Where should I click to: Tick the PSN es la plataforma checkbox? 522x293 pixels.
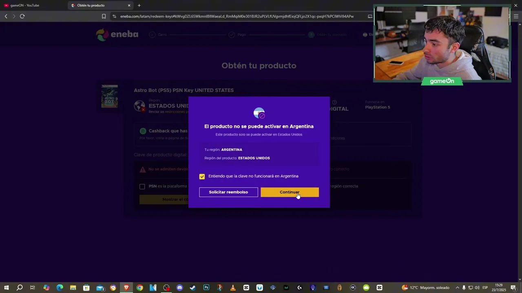click(142, 186)
